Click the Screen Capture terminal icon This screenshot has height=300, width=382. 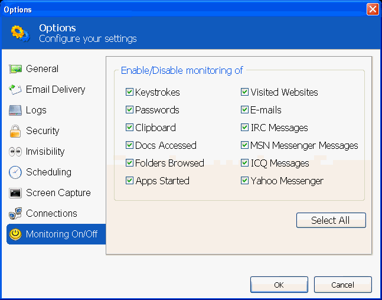point(15,193)
